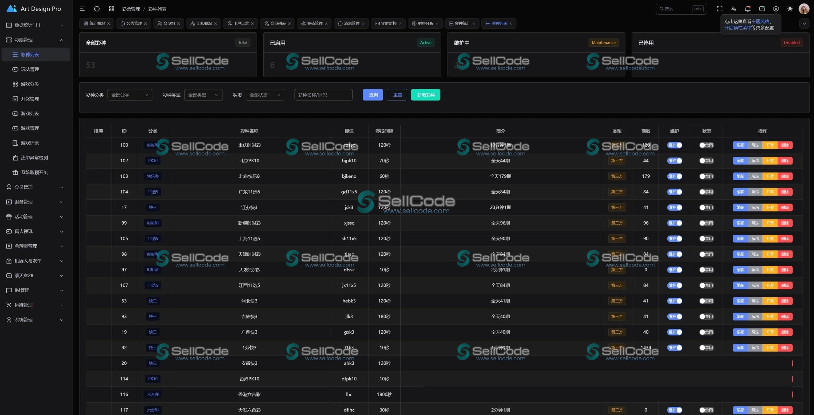The width and height of the screenshot is (814, 415).
Task: Click the 游戏管理 sidebar icon
Action: tap(15, 128)
